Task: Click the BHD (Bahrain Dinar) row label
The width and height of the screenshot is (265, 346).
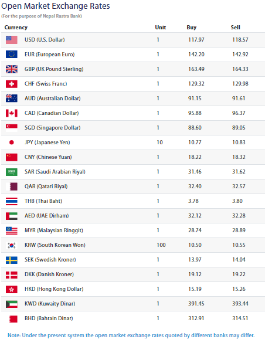Action: coord(49,318)
